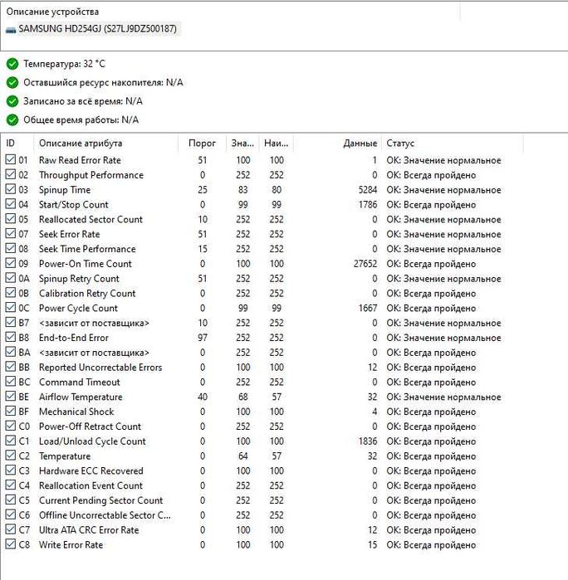Click the Description устройства label Описание устройства
The height and width of the screenshot is (580, 568).
click(52, 12)
